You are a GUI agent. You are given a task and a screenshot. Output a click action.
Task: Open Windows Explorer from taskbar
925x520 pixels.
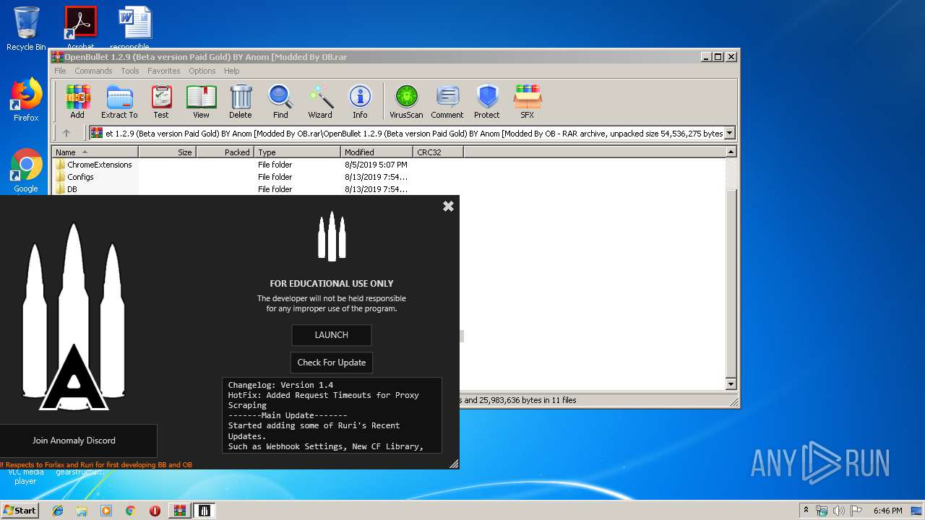(x=82, y=511)
